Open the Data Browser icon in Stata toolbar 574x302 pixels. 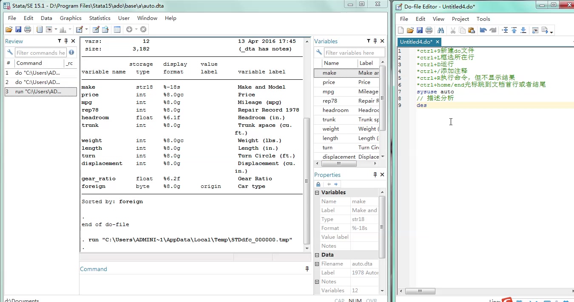(x=105, y=29)
